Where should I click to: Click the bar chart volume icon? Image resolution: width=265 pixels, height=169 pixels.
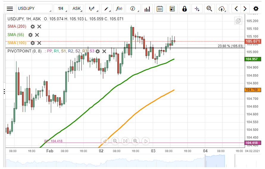[x=147, y=9]
